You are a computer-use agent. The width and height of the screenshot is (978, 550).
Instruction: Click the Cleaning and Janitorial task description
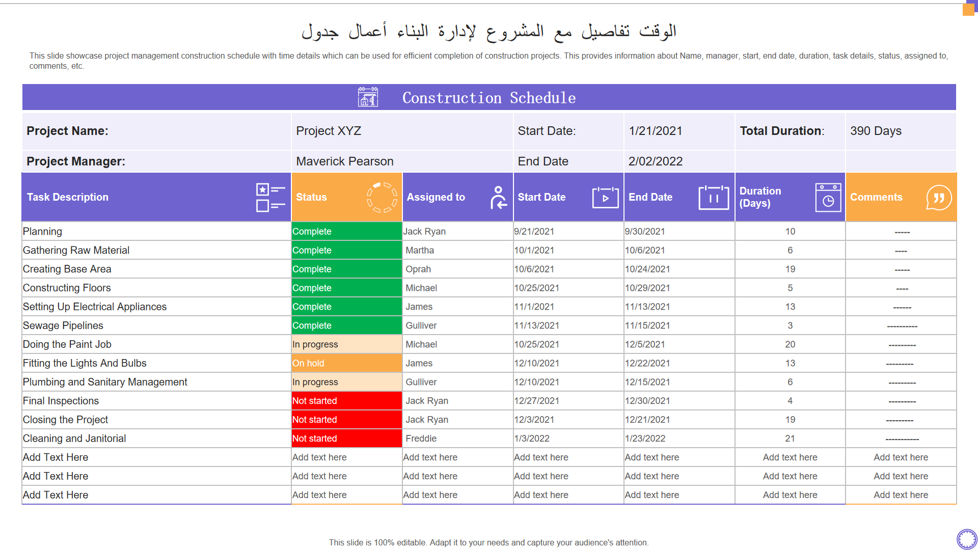(74, 438)
